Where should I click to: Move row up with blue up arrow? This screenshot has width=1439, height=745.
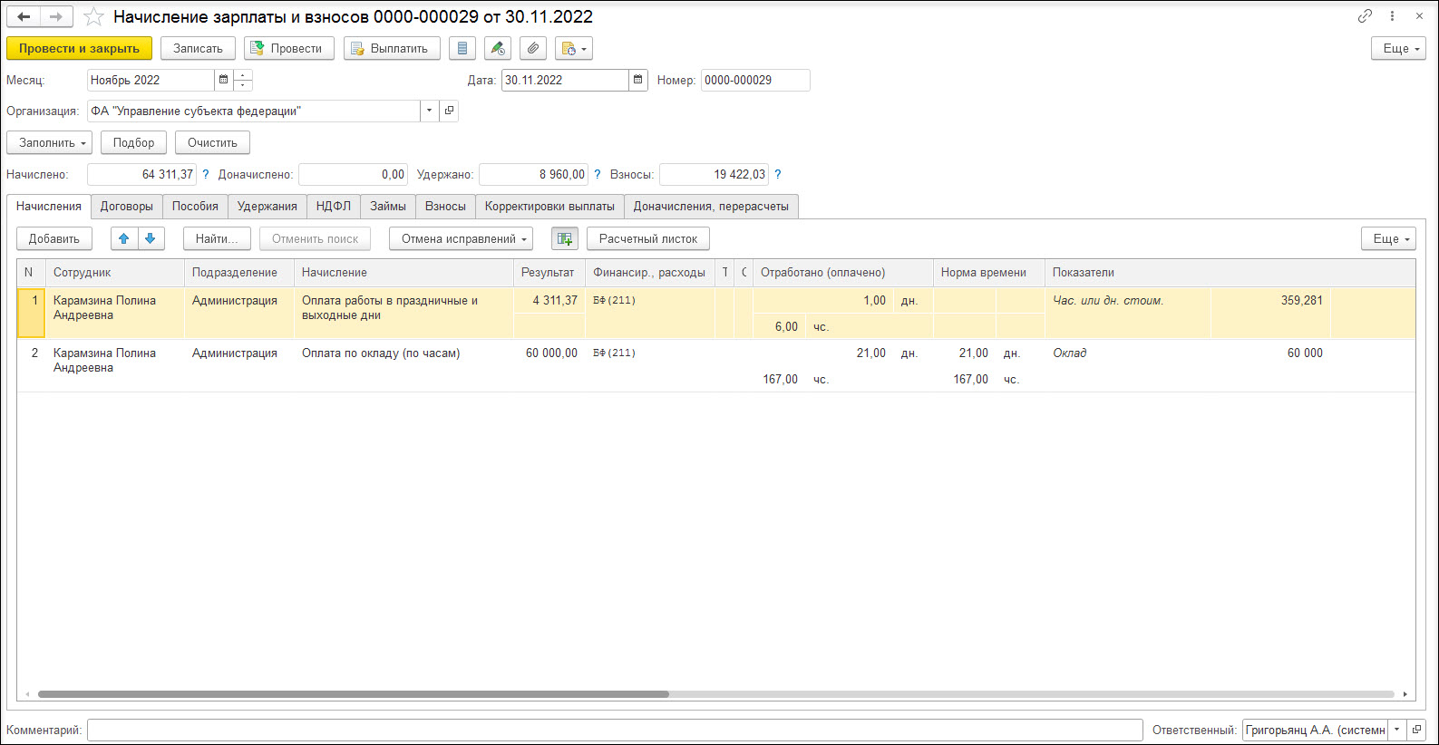tap(124, 238)
